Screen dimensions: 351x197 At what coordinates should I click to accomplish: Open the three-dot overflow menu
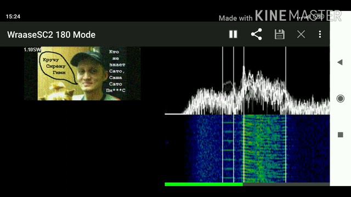click(320, 34)
